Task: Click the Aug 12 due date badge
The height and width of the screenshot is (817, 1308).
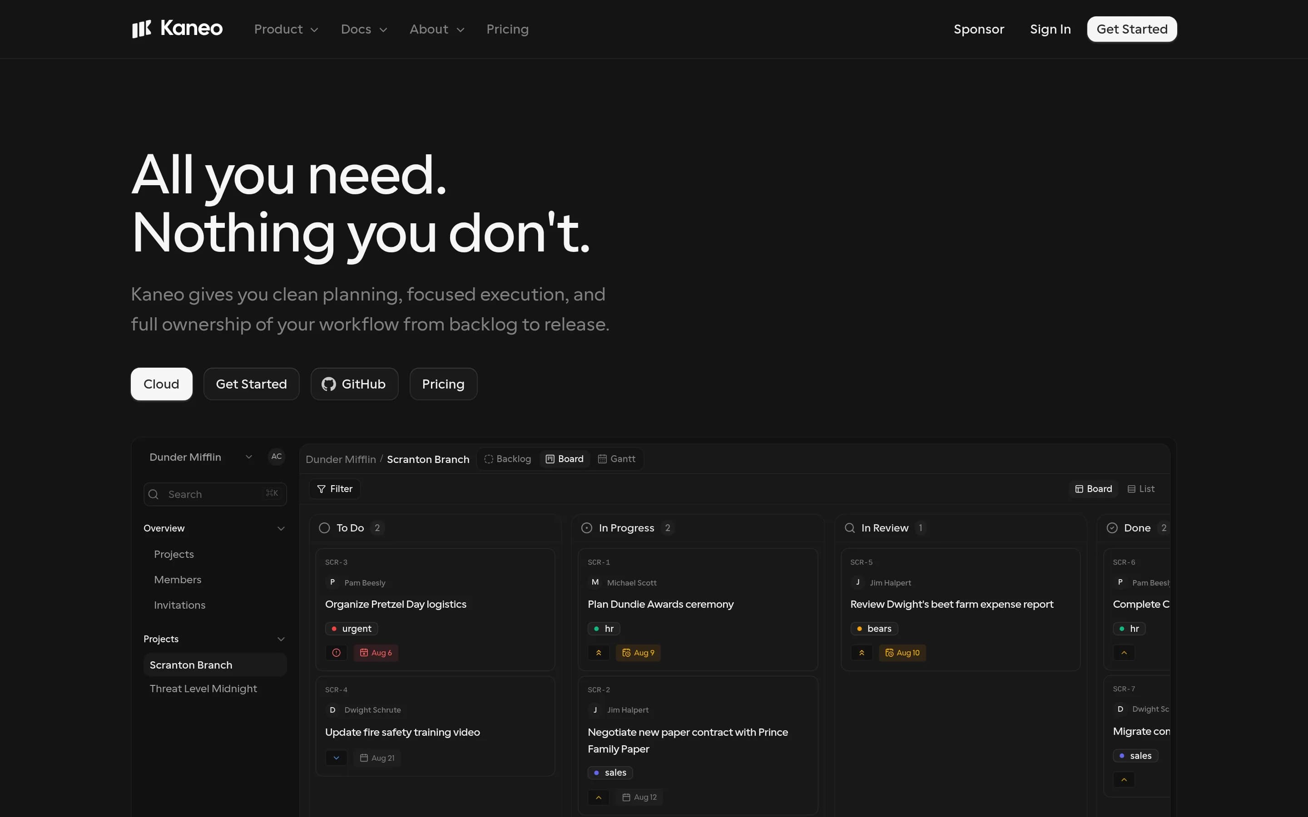Action: [639, 797]
